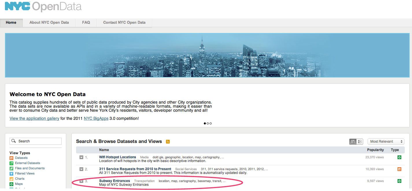The height and width of the screenshot is (191, 412).
Task: Expand the details arrow for Subway Entrances
Action: [x=82, y=181]
